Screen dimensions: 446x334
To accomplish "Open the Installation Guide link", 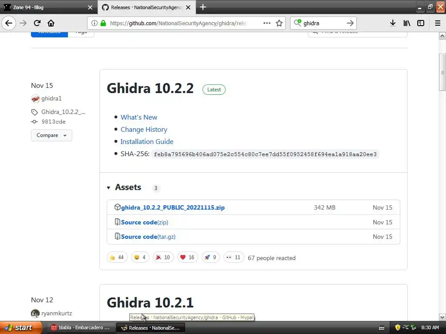I will click(x=147, y=141).
